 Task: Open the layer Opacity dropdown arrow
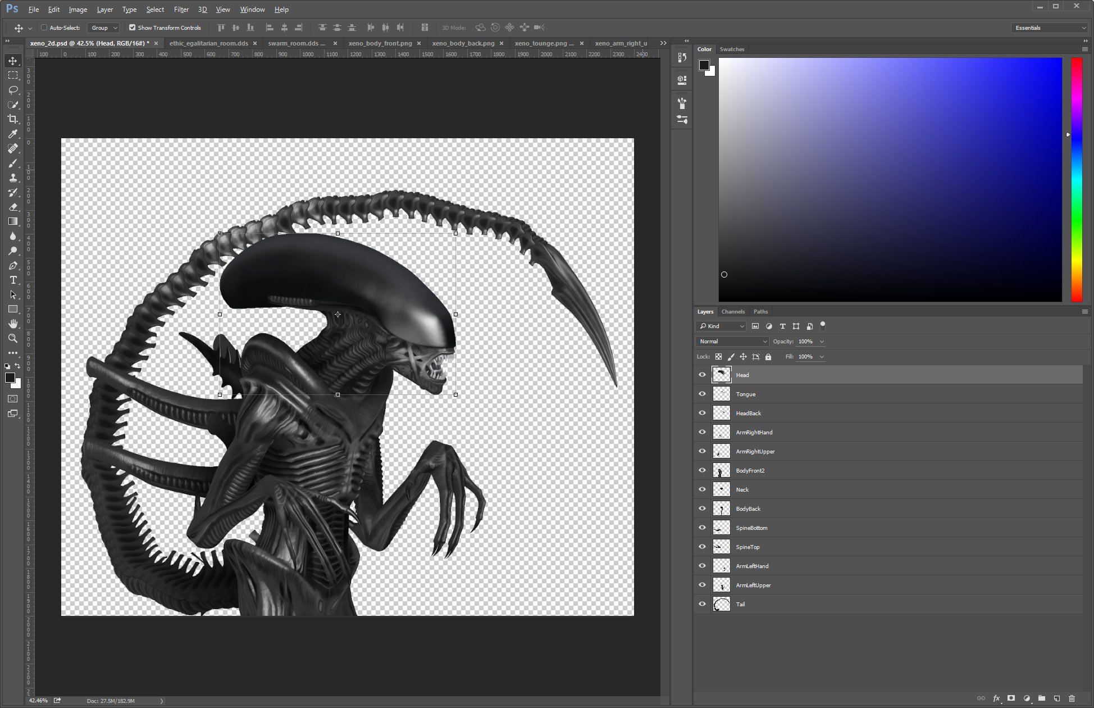[822, 342]
